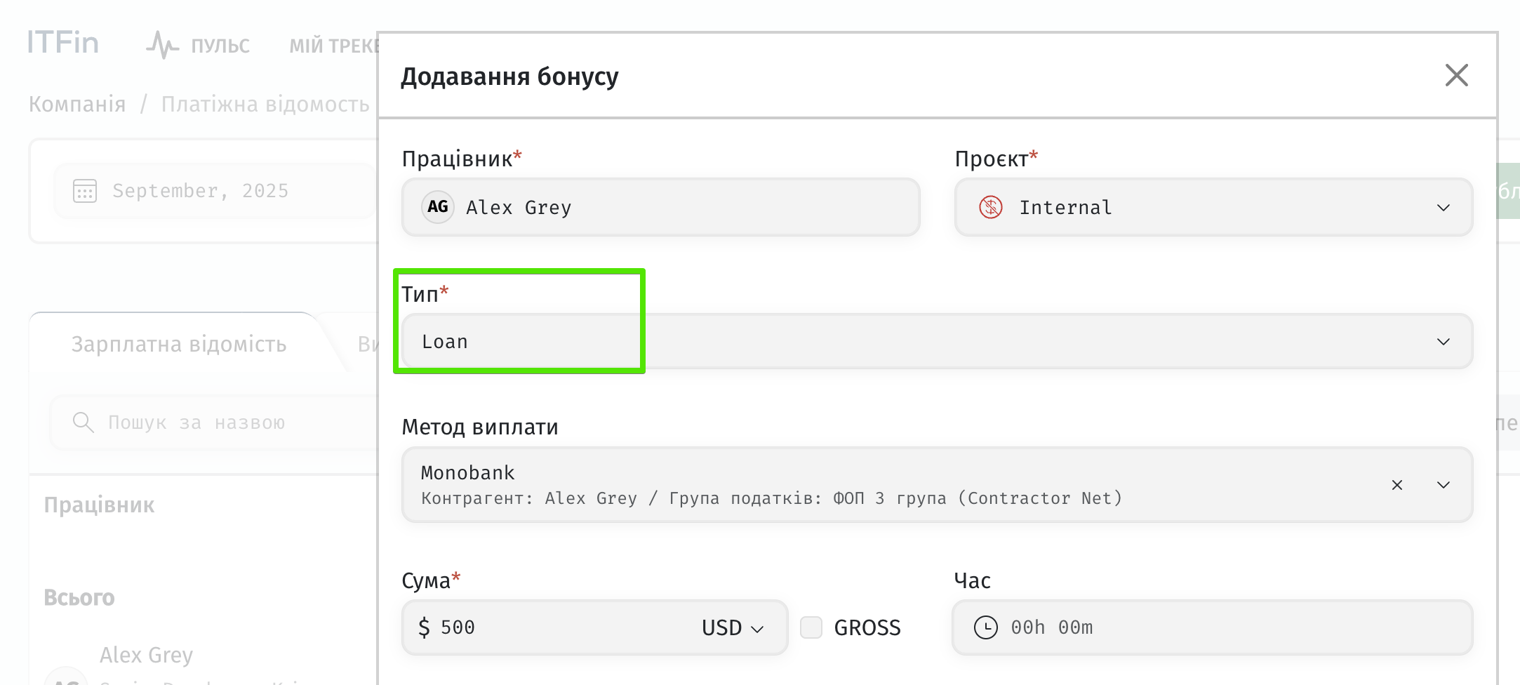Change the USD currency selector
The image size is (1520, 685).
click(x=732, y=627)
